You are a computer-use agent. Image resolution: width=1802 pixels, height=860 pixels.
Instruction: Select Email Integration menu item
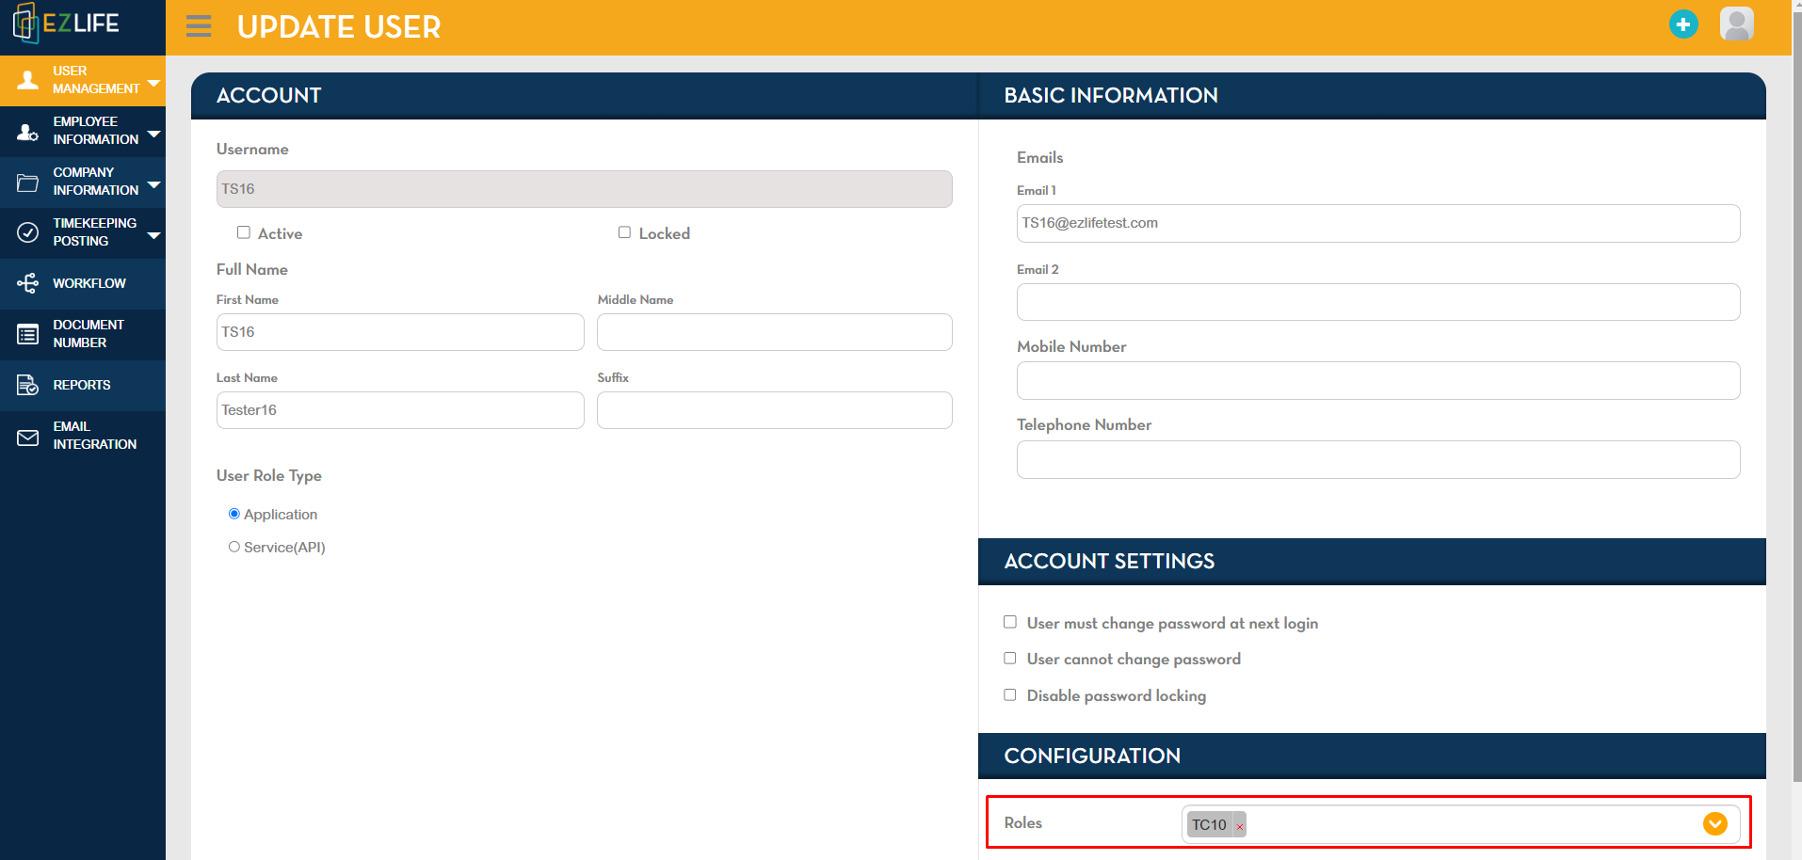pos(83,436)
